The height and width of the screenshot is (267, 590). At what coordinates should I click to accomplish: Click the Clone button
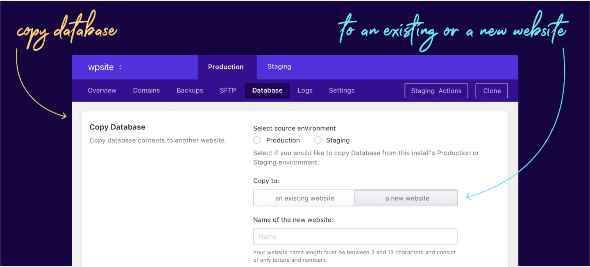coord(492,91)
